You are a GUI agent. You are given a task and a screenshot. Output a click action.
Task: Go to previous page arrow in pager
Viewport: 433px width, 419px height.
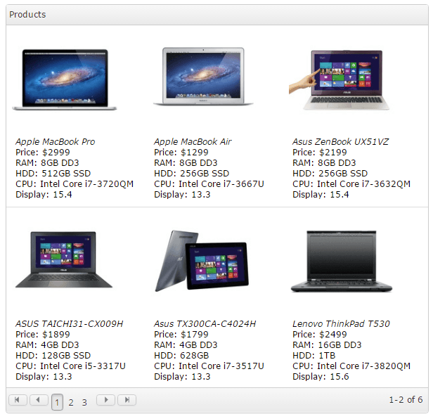pyautogui.click(x=39, y=400)
